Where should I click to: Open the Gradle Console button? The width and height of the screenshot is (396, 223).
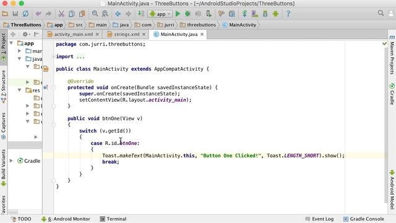[364, 219]
